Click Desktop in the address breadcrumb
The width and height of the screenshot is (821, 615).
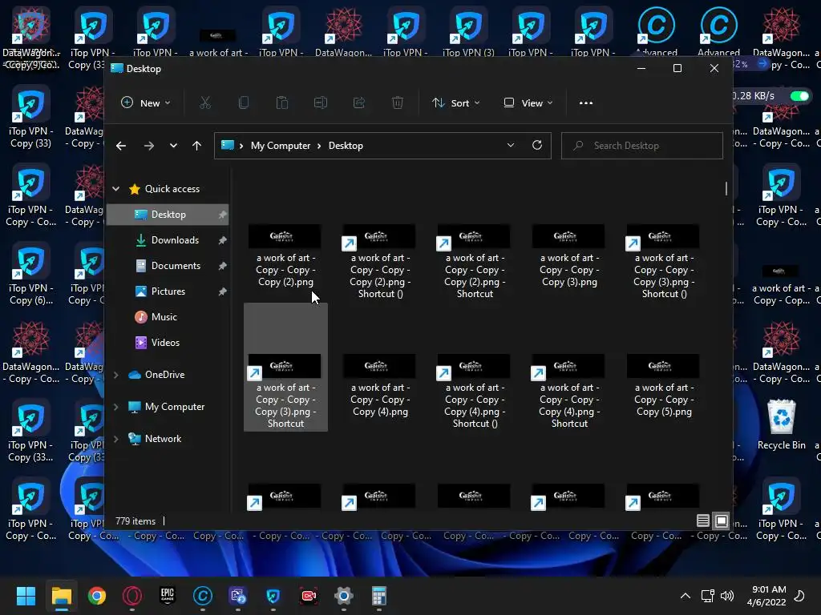346,146
